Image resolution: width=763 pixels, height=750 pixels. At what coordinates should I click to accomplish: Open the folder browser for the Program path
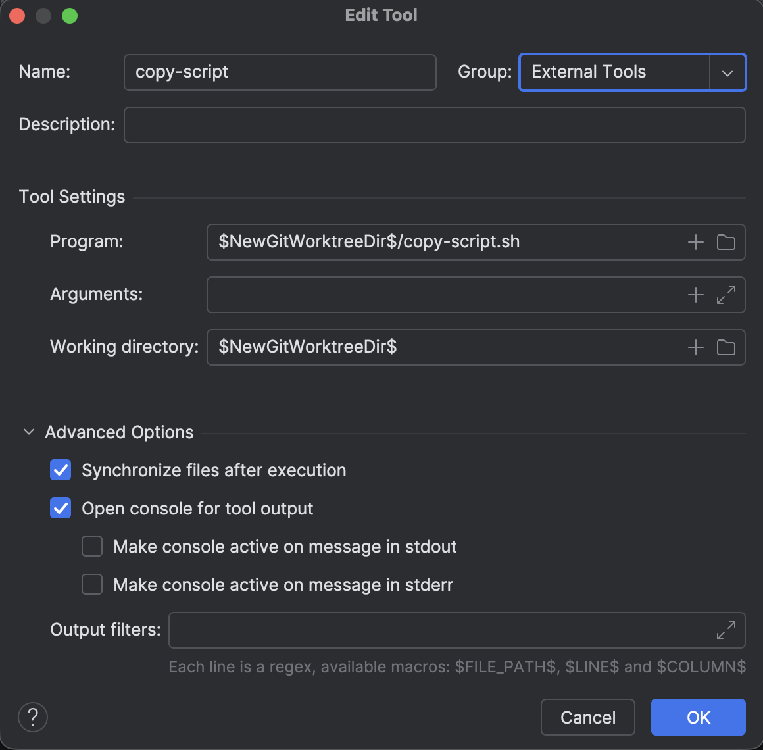pos(726,242)
